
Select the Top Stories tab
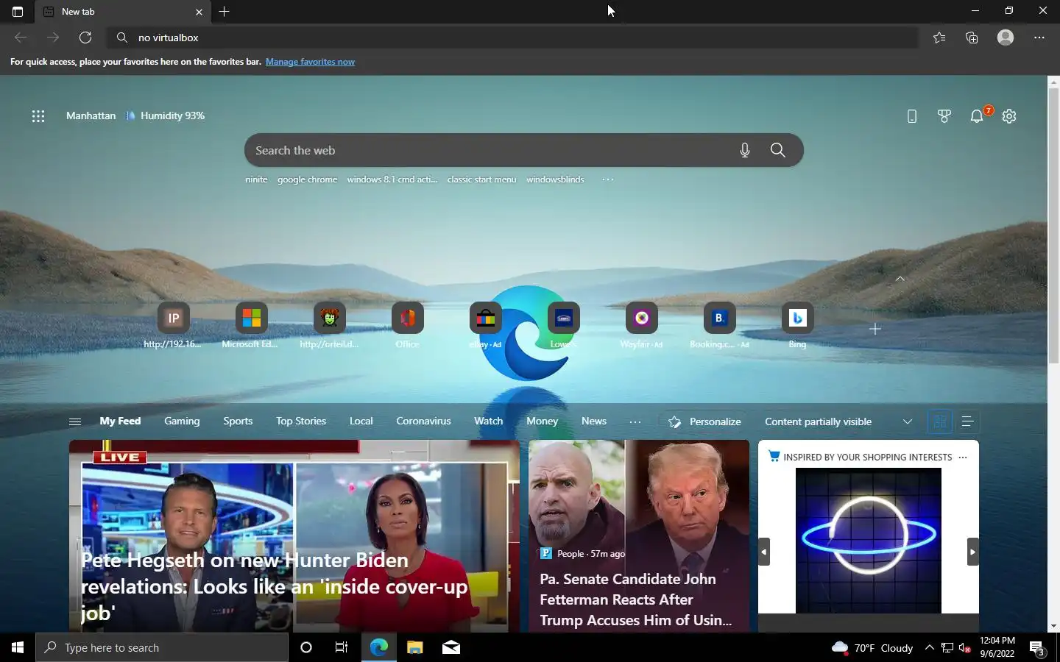coord(301,421)
